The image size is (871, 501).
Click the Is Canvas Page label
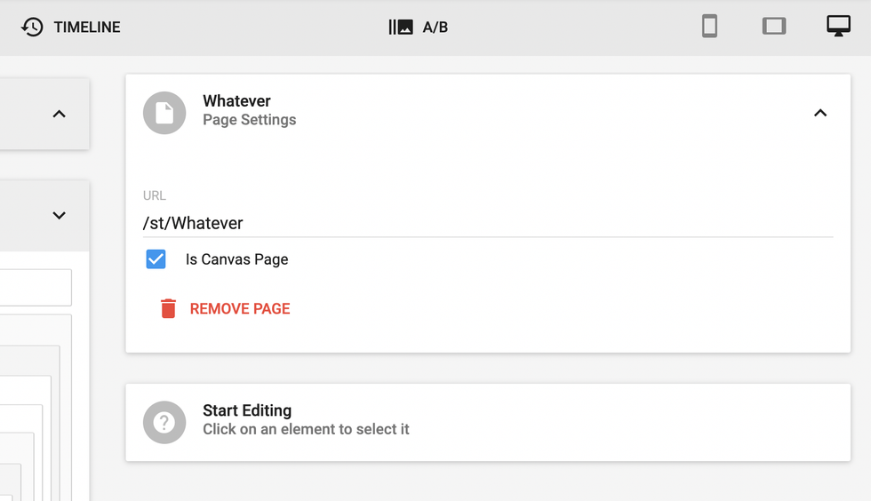pos(236,260)
